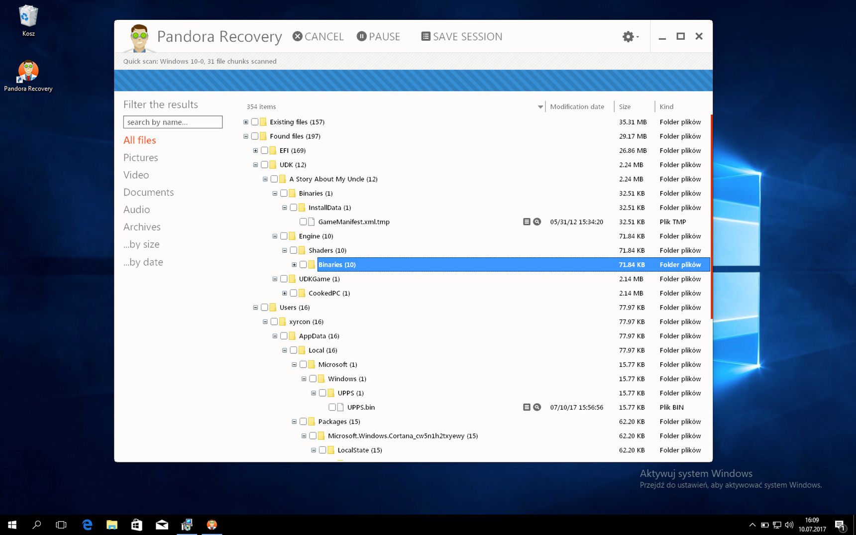Open volume control in system tray
The height and width of the screenshot is (535, 856).
point(789,525)
